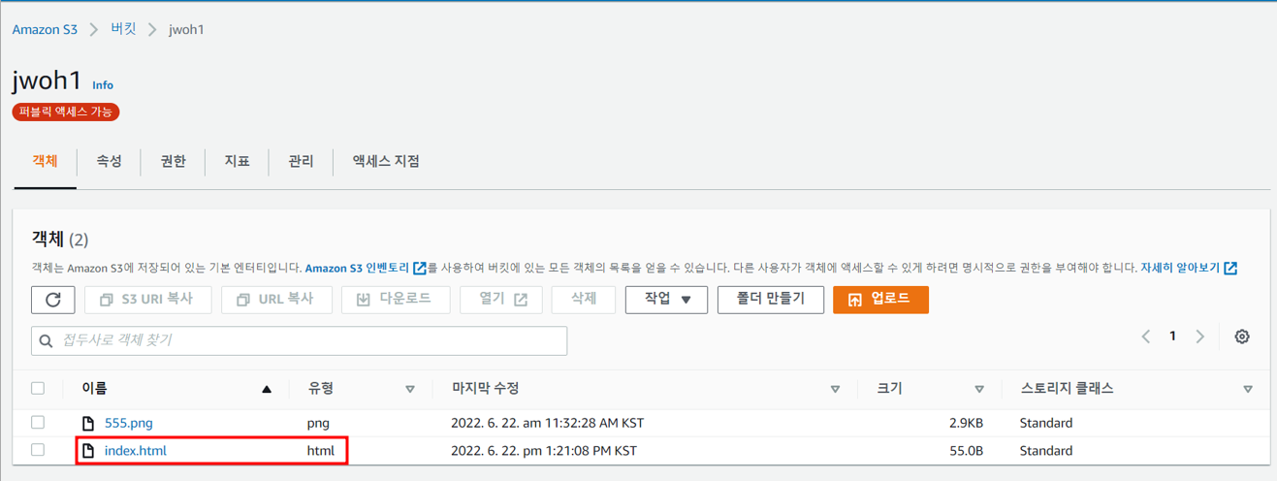Open the 자세히 알아보기 link

1189,268
